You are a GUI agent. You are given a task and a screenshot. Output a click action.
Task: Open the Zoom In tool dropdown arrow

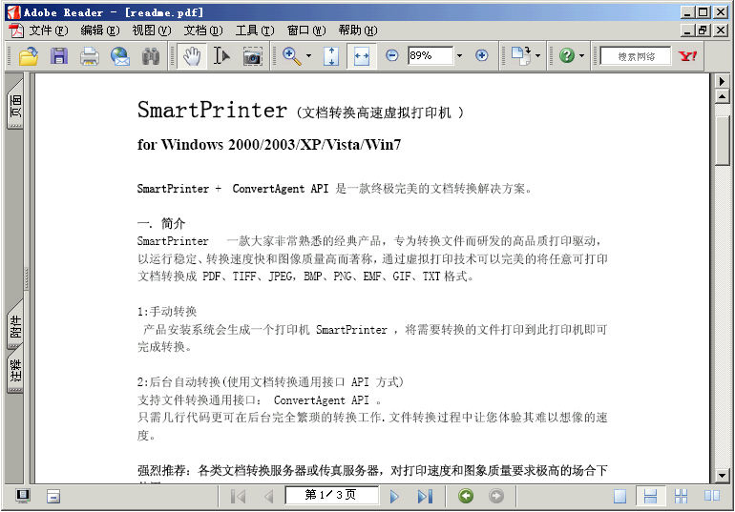coord(308,55)
